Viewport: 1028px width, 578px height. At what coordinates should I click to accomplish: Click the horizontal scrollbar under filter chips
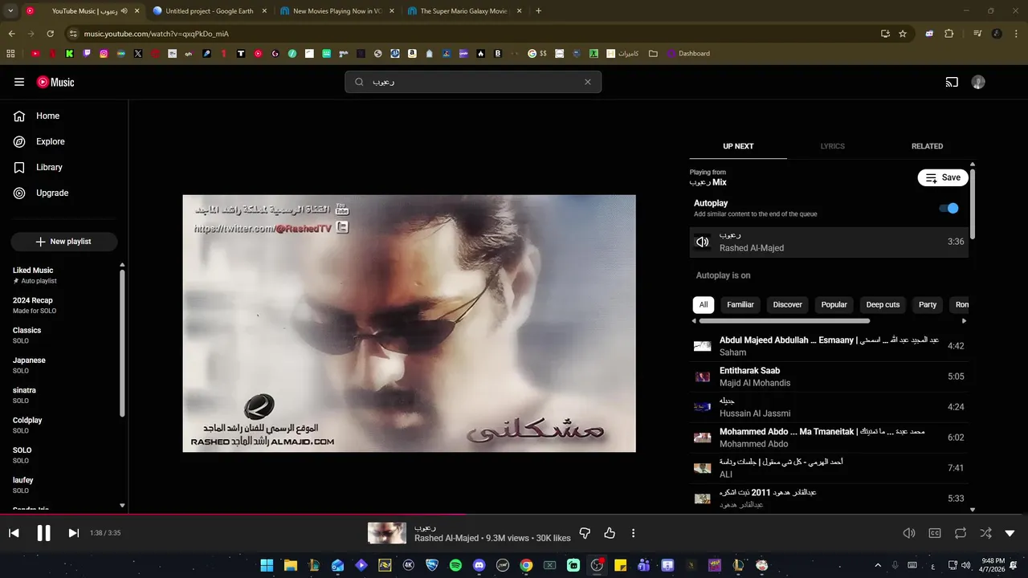pyautogui.click(x=785, y=321)
